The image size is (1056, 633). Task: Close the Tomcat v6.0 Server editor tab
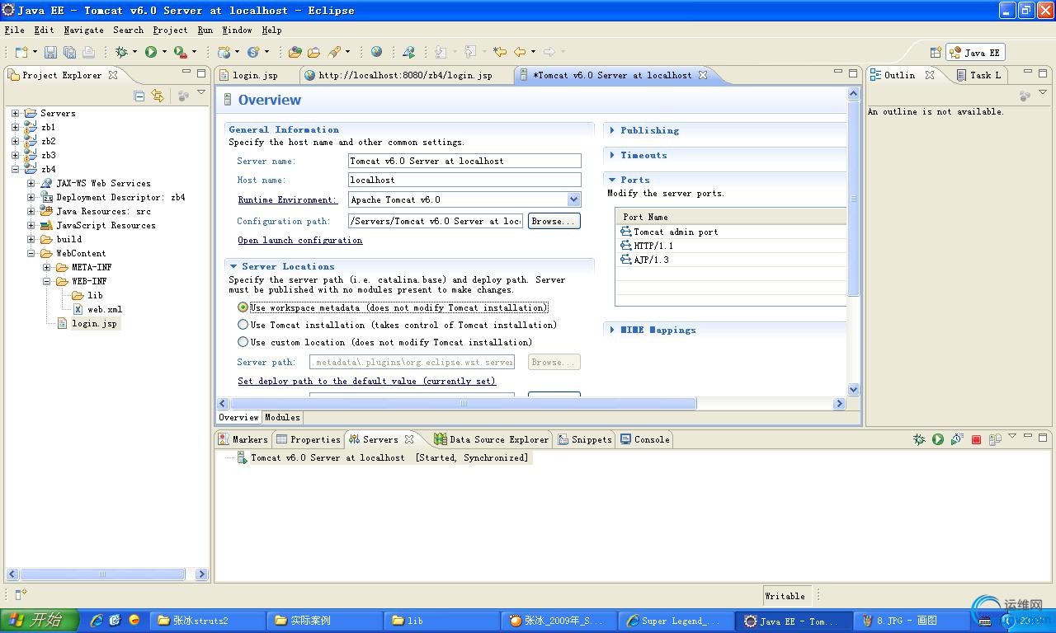point(703,75)
